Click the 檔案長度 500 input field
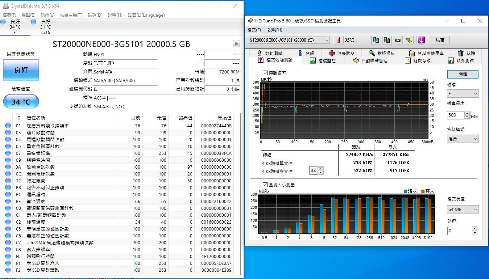This screenshot has width=489, height=279. pos(456,115)
